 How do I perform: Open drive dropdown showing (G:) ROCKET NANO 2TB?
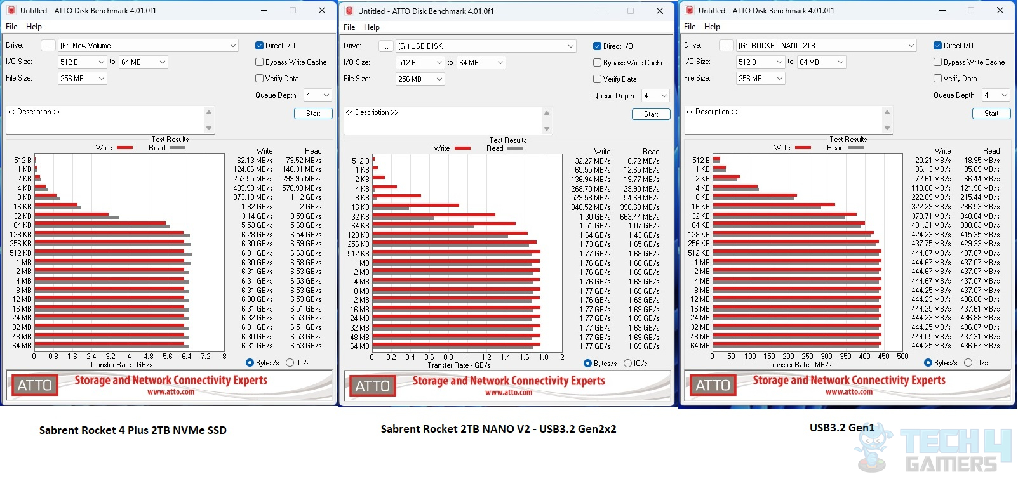(x=827, y=46)
